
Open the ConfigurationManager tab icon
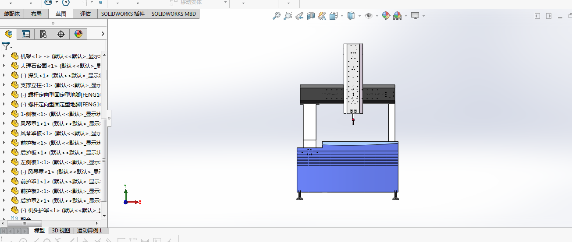pos(43,34)
